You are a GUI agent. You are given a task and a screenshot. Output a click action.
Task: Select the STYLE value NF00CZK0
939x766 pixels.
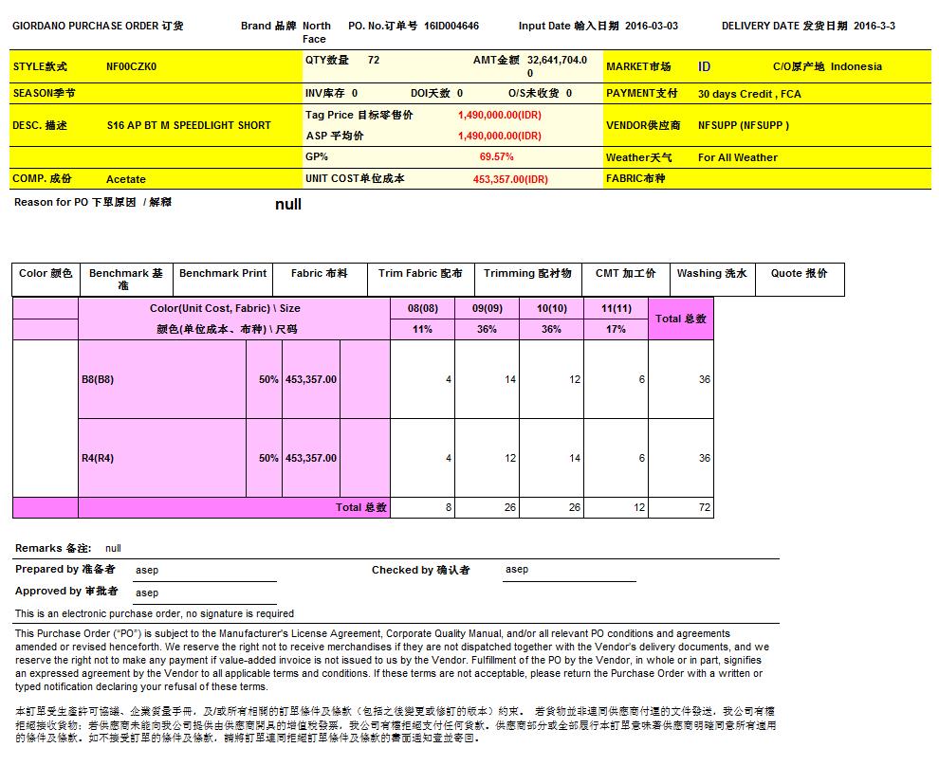tap(132, 67)
